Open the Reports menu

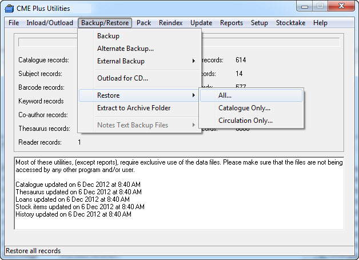tap(231, 23)
